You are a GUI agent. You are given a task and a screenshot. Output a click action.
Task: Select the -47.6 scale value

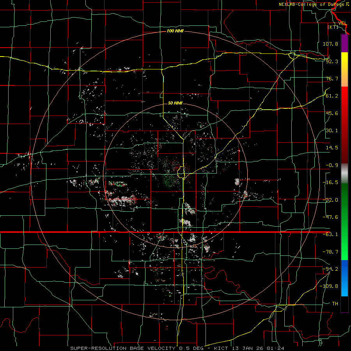click(x=330, y=217)
